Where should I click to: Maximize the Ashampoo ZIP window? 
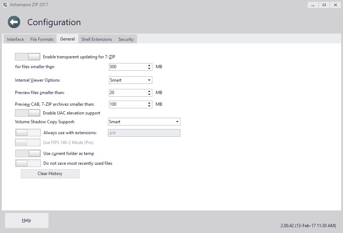323,5
